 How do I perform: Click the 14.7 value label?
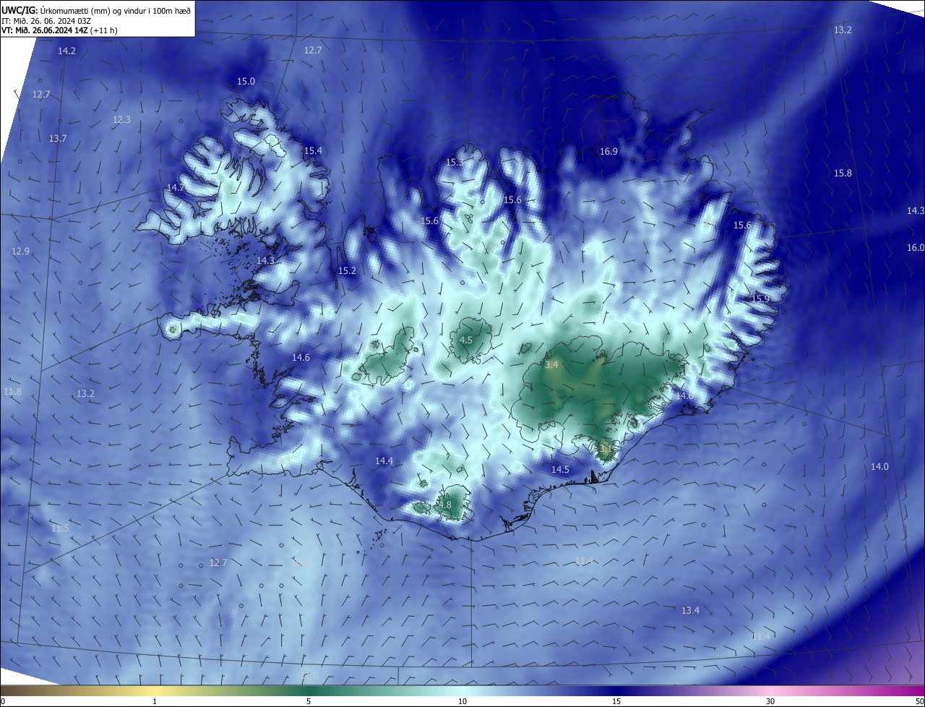coord(176,188)
